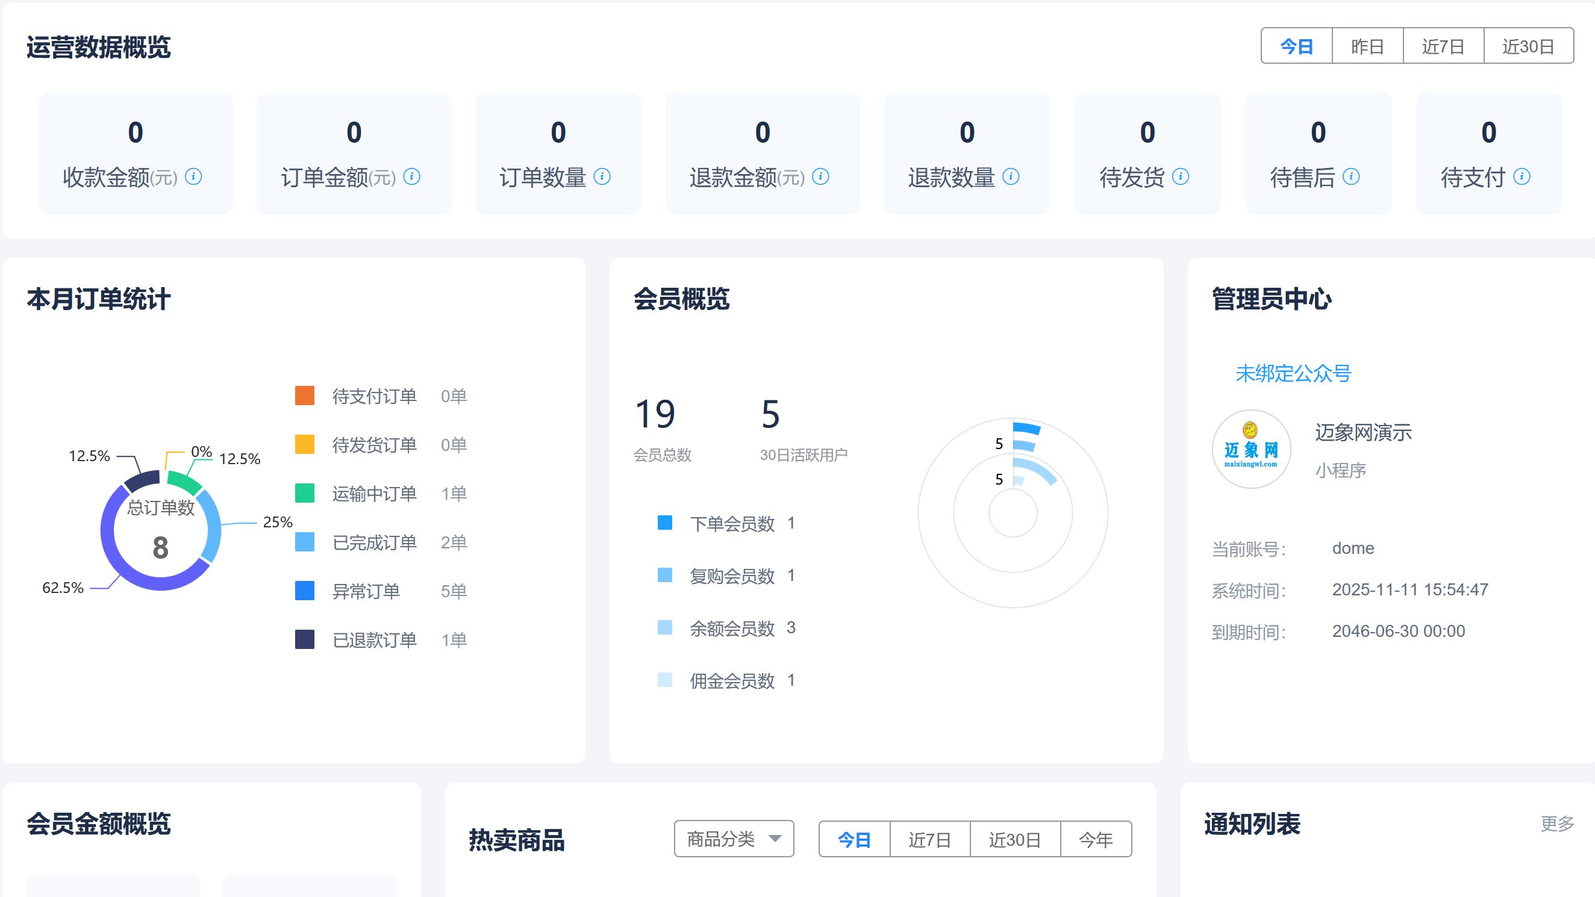
Task: Click the orange 待支付订单 color swatch
Action: [x=305, y=396]
